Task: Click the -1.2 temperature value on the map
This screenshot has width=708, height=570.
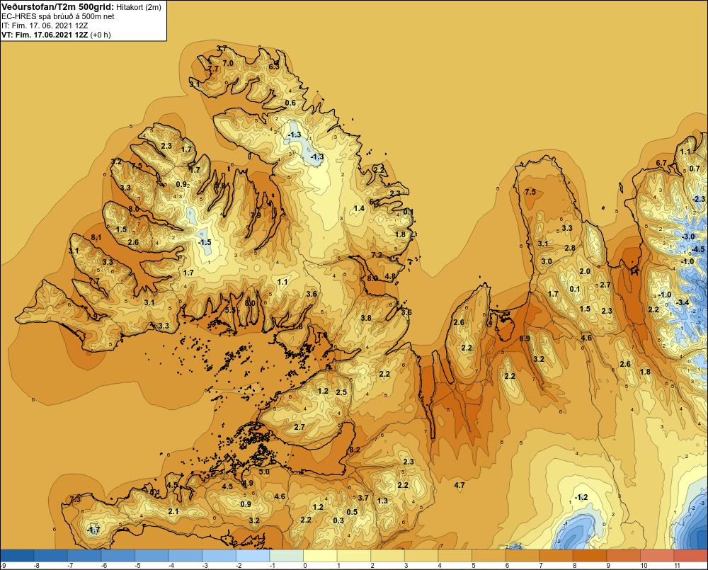Action: 581,497
